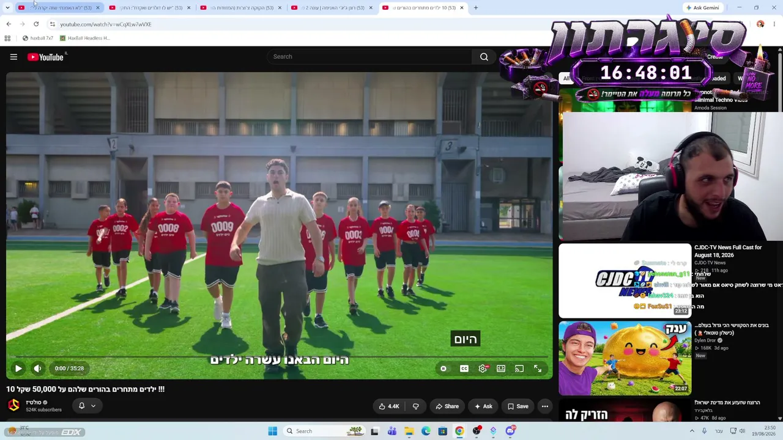
Task: Open the Share dialog
Action: click(x=446, y=406)
